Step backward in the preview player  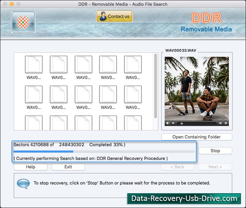(220, 123)
